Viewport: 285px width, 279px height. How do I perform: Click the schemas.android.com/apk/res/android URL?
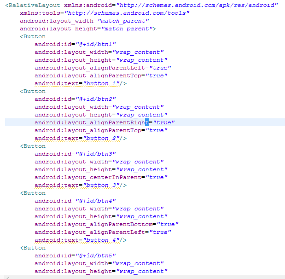pos(197,5)
